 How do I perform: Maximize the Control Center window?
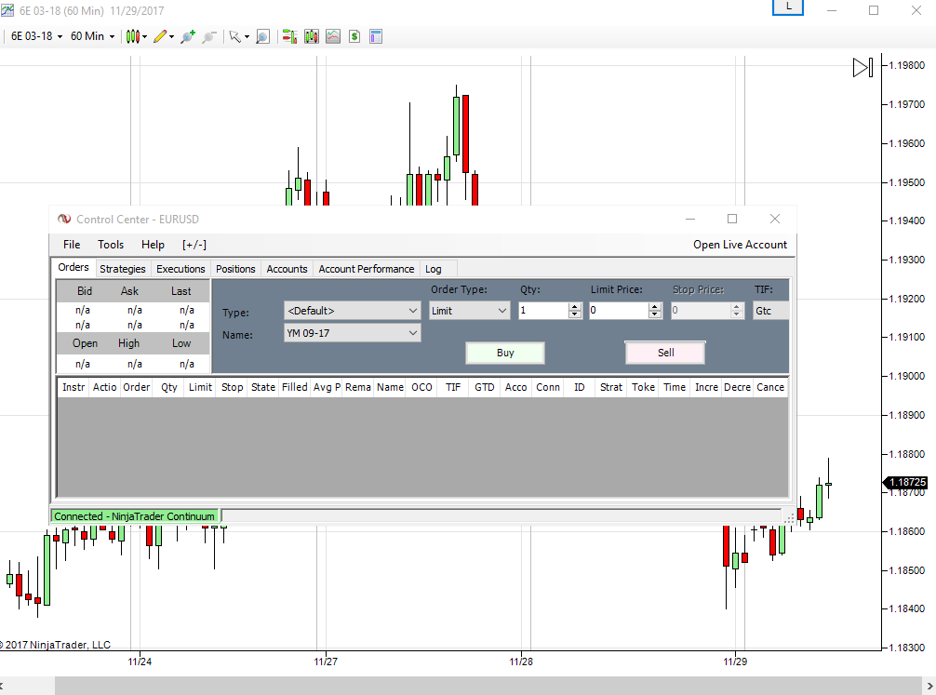click(732, 220)
